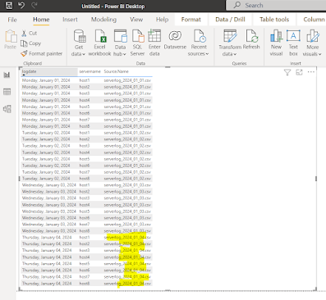Click the Save icon in title bar
Viewport: 326px width, 300px height.
tap(9, 6)
